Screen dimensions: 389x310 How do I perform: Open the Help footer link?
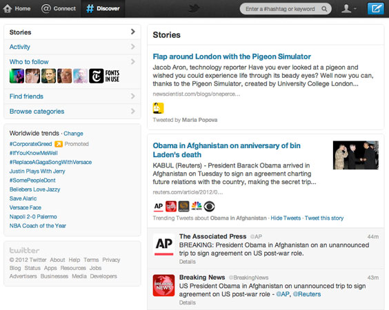[x=74, y=260]
